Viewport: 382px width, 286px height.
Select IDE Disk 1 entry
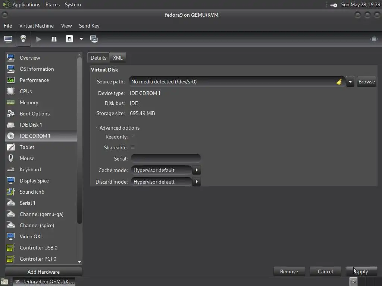coord(41,125)
